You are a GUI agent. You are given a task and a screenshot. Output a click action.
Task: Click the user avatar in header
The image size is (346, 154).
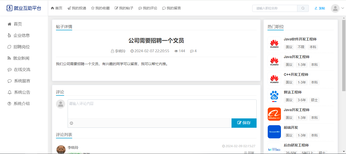[x=335, y=9]
